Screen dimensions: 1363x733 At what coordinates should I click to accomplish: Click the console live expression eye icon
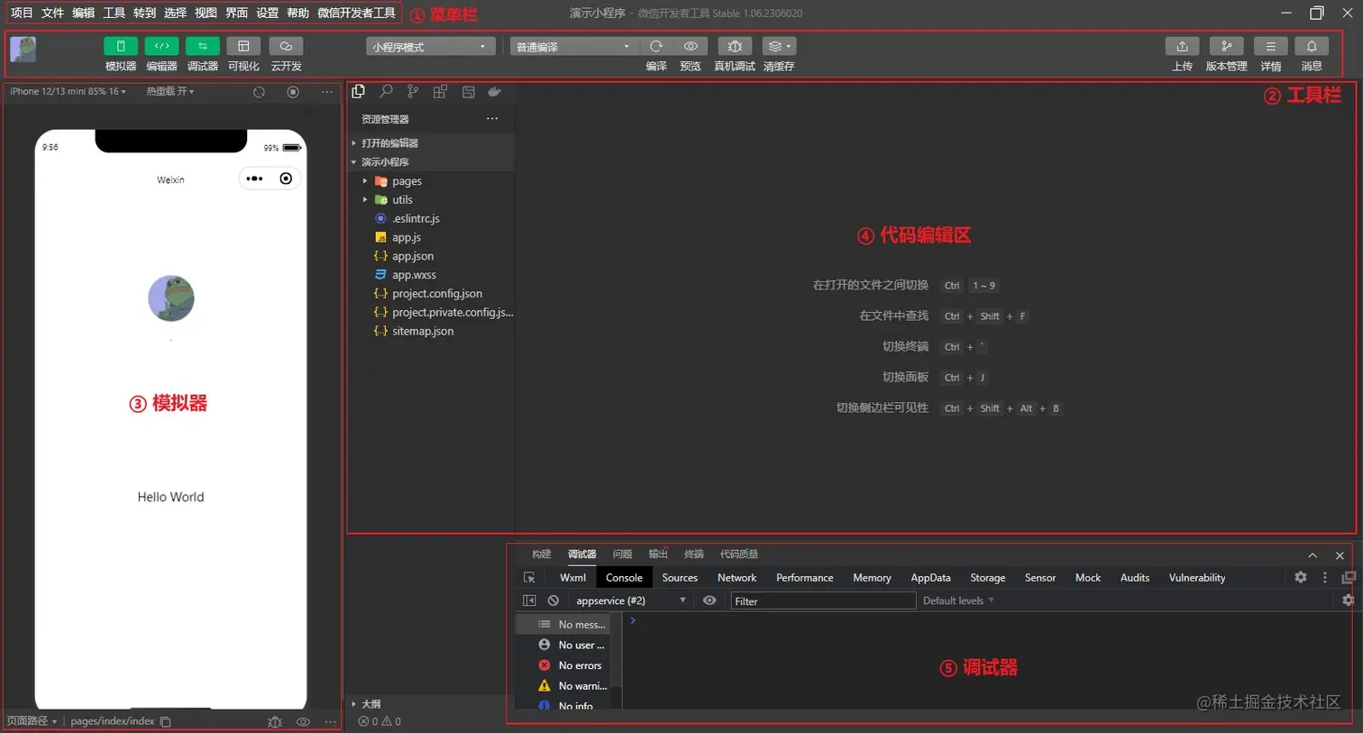[x=709, y=600]
